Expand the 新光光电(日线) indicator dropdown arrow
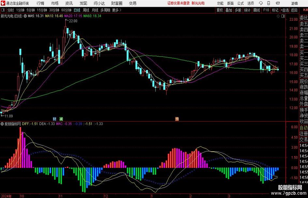Viewport: 308px width, 198px height. tap(25, 16)
